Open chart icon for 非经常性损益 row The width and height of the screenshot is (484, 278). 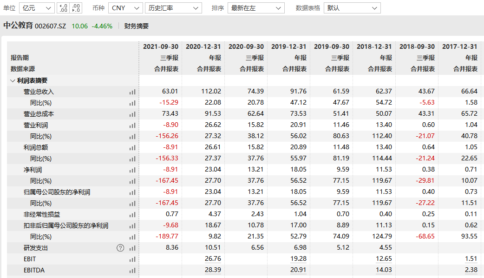[x=133, y=214]
